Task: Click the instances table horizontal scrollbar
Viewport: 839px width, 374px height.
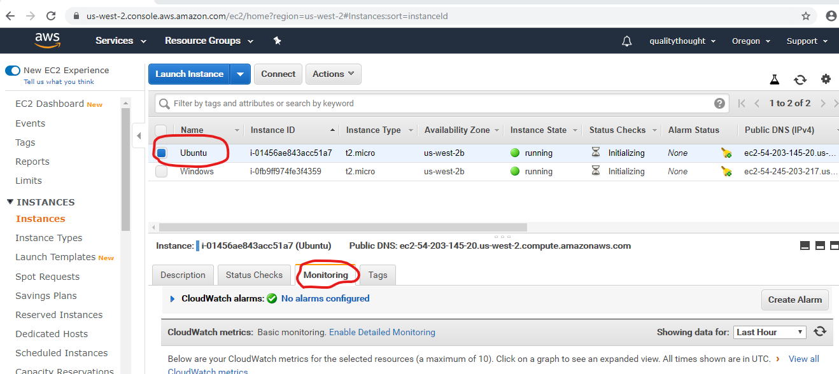Action: [343, 227]
